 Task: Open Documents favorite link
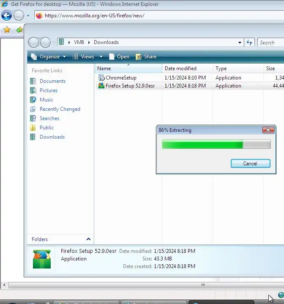(52, 81)
